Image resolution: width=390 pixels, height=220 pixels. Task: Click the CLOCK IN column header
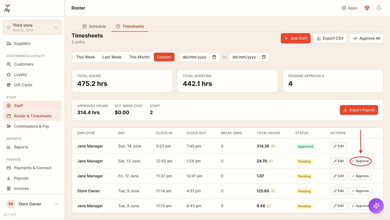164,133
